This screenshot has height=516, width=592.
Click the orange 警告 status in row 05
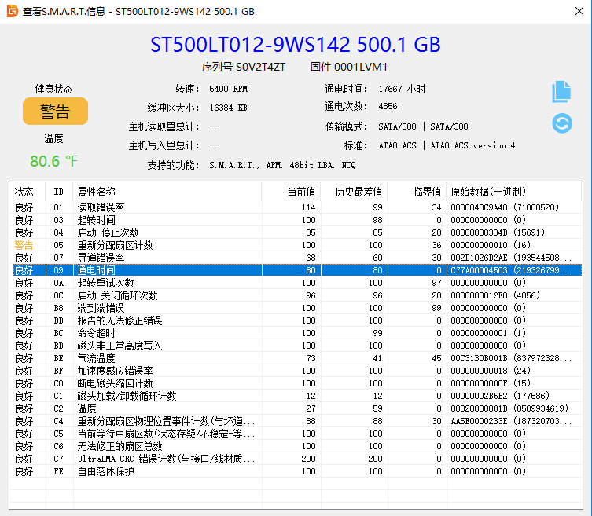pyautogui.click(x=24, y=245)
